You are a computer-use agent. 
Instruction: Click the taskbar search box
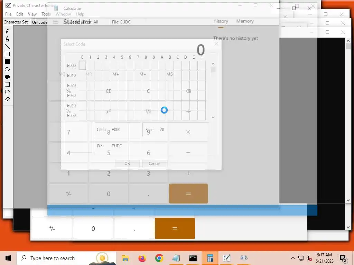(66, 258)
